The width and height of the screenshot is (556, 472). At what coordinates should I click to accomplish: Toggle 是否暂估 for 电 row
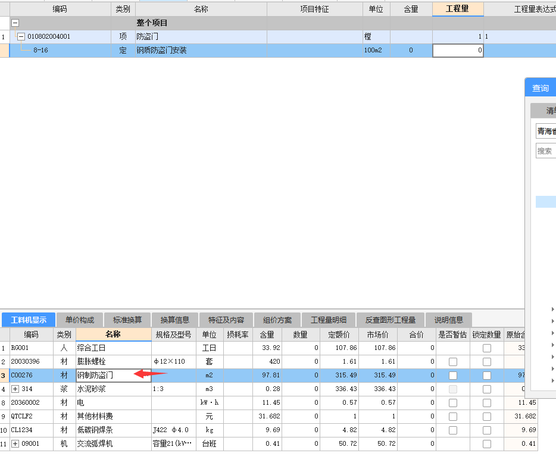(x=453, y=403)
